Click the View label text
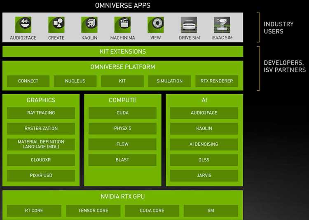The width and height of the screenshot is (309, 220). click(156, 37)
